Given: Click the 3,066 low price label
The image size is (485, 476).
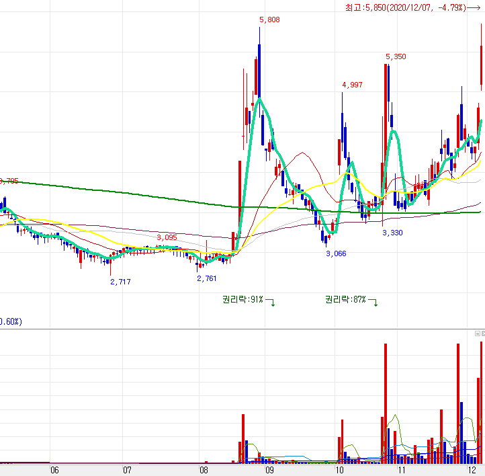Looking at the screenshot, I should tap(337, 253).
